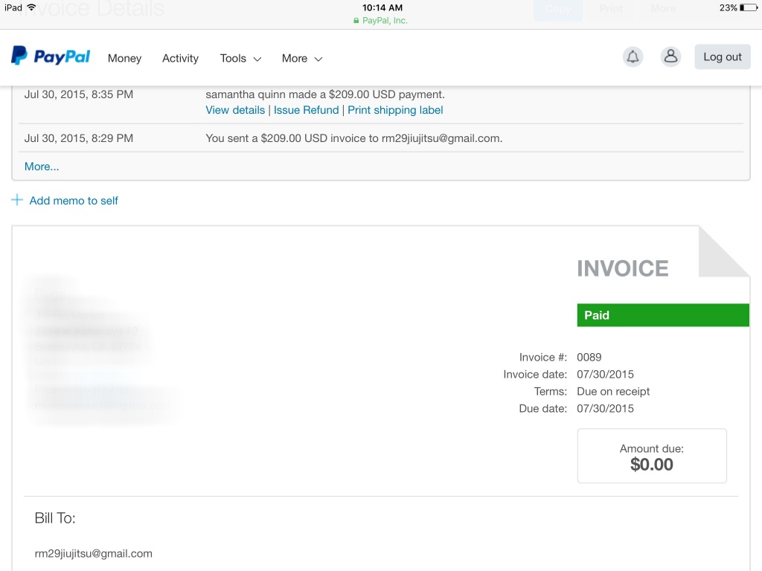Select the INVOICE heading text
The width and height of the screenshot is (762, 571).
(623, 268)
